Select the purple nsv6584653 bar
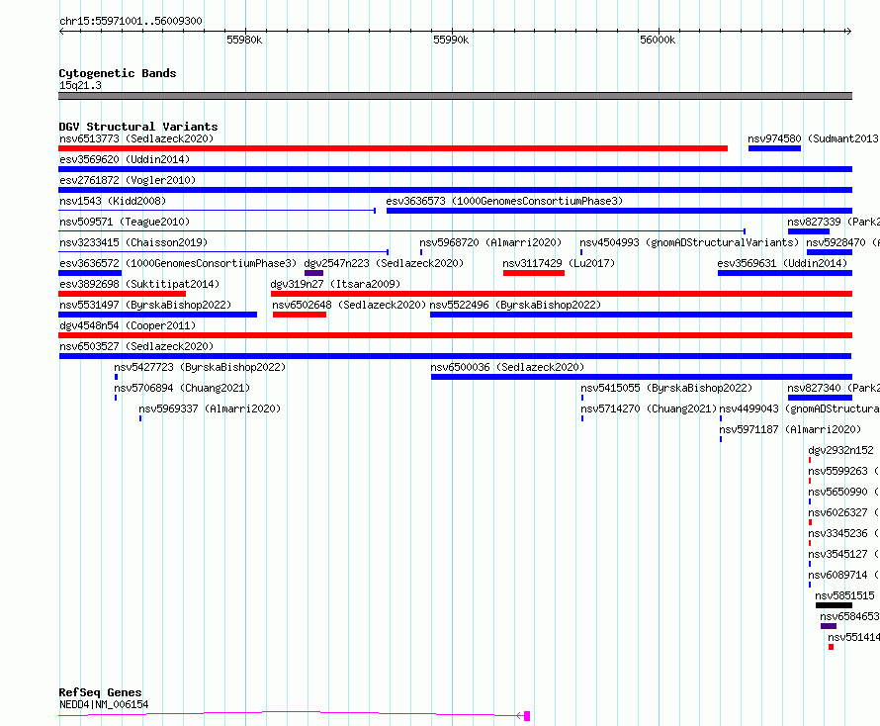This screenshot has height=726, width=880. pos(829,626)
